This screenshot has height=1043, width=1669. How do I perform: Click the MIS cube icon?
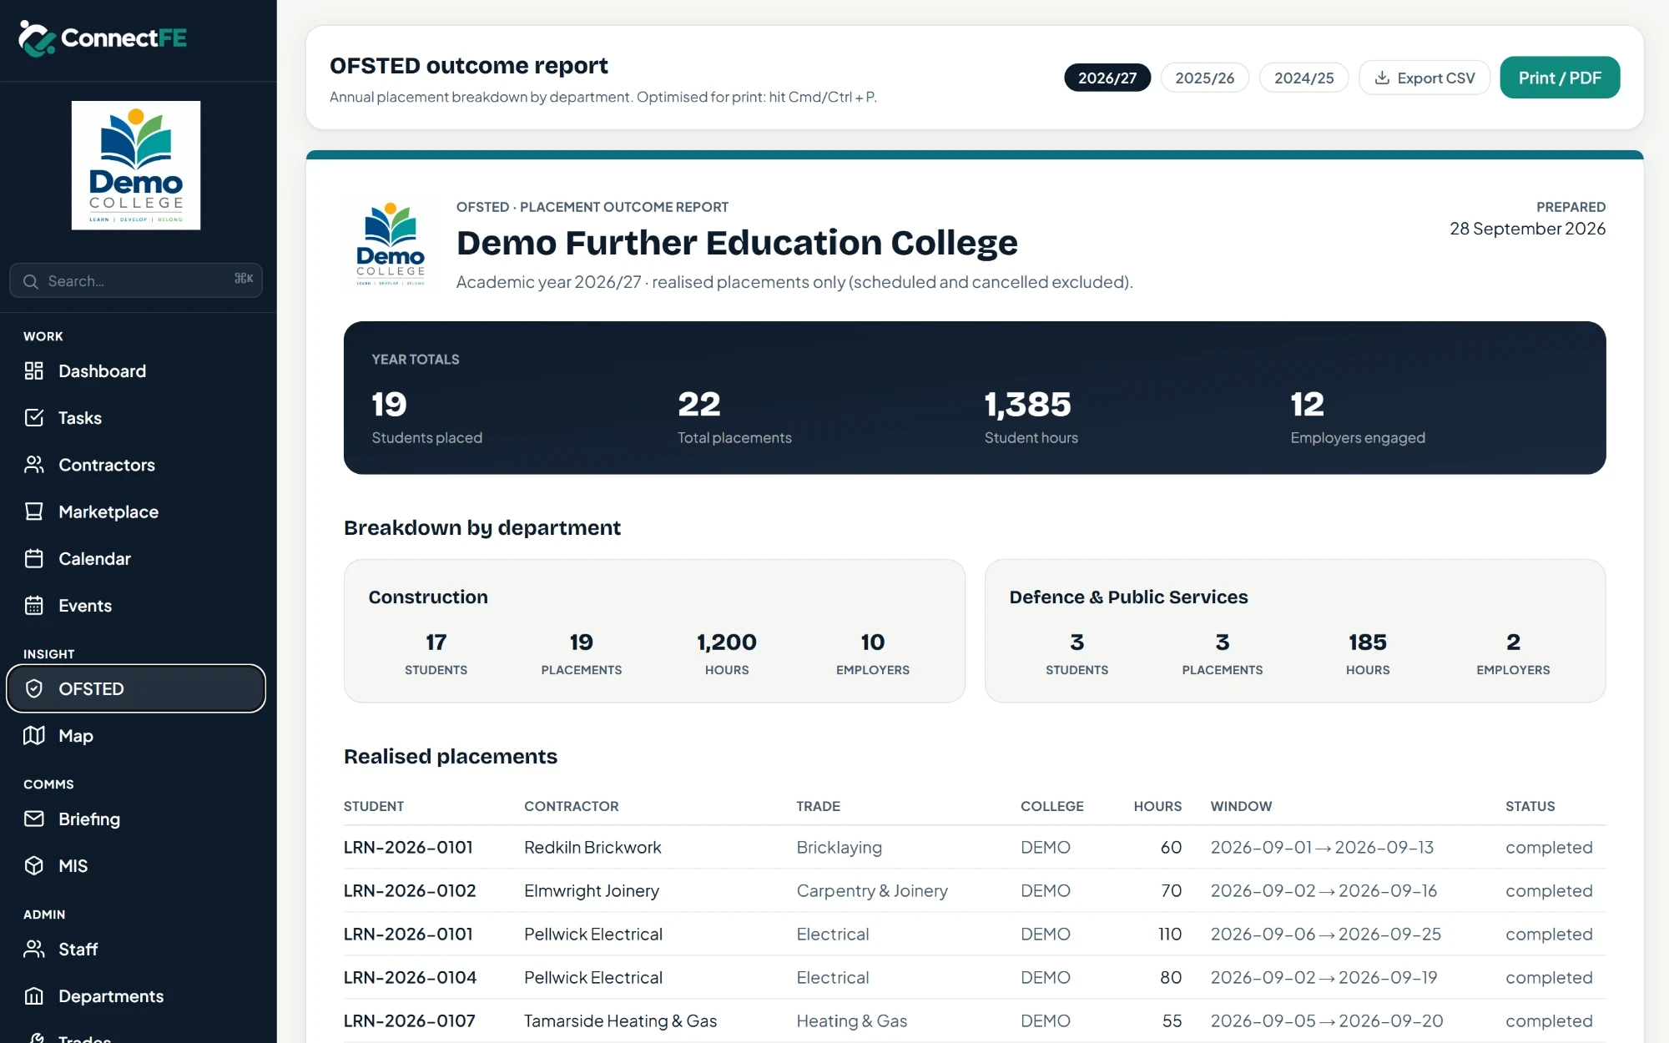(34, 865)
